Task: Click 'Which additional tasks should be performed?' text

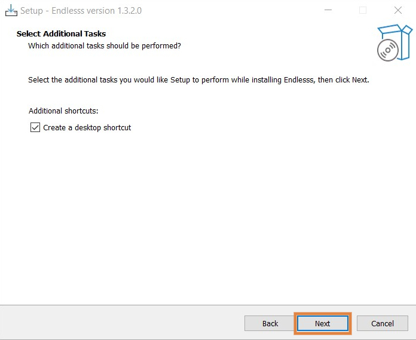Action: (105, 45)
